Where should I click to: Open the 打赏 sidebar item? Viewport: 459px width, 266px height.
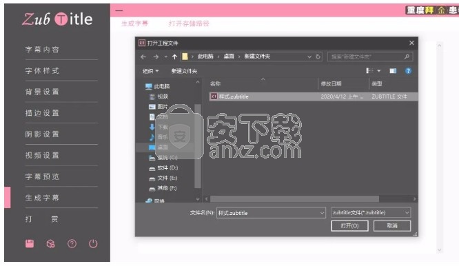coord(41,219)
